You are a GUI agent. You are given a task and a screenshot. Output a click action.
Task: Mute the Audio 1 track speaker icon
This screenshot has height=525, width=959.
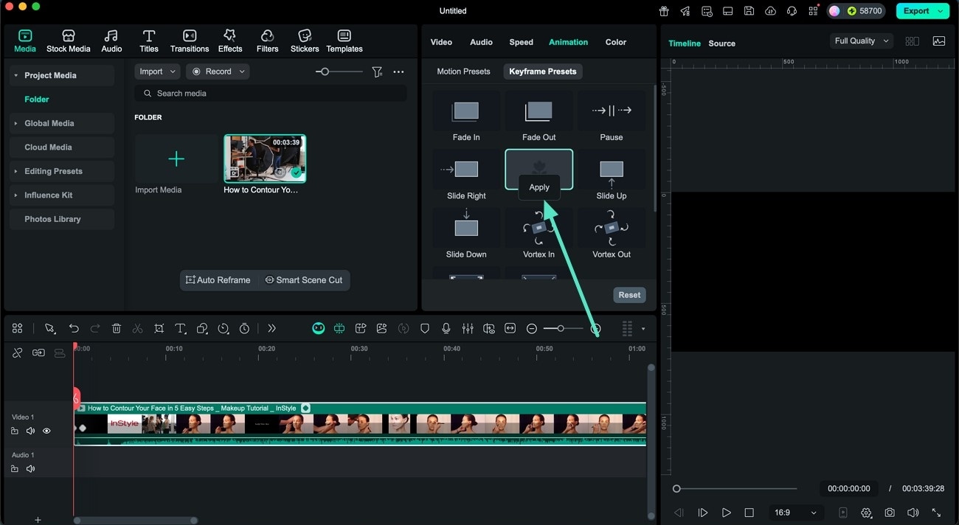(30, 468)
